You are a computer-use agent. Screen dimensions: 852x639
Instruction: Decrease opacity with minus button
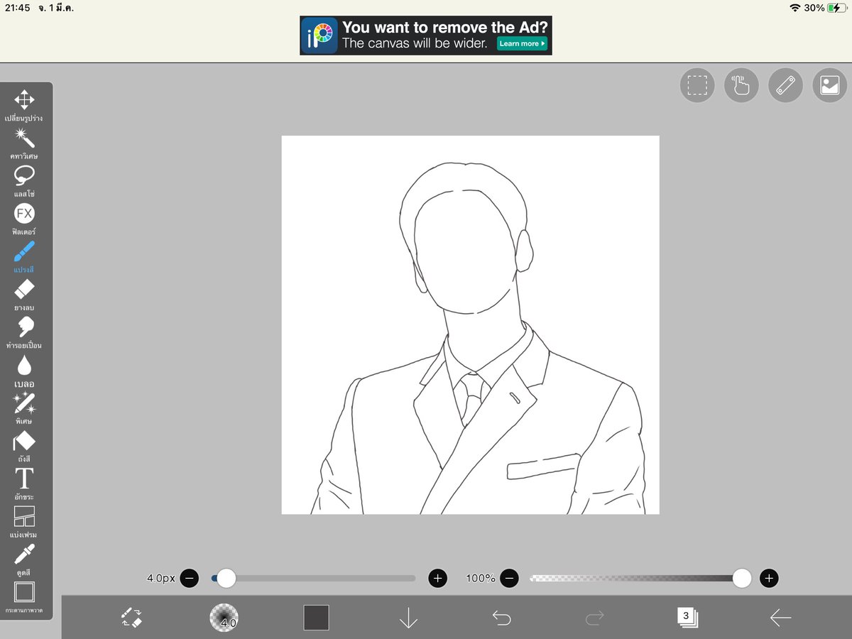509,578
